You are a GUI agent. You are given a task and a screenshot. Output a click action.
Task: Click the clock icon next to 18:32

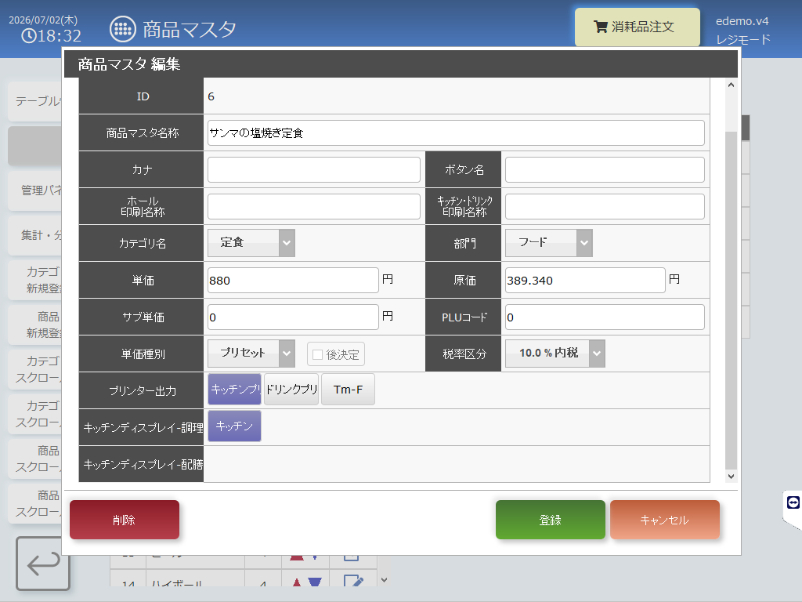pos(29,36)
